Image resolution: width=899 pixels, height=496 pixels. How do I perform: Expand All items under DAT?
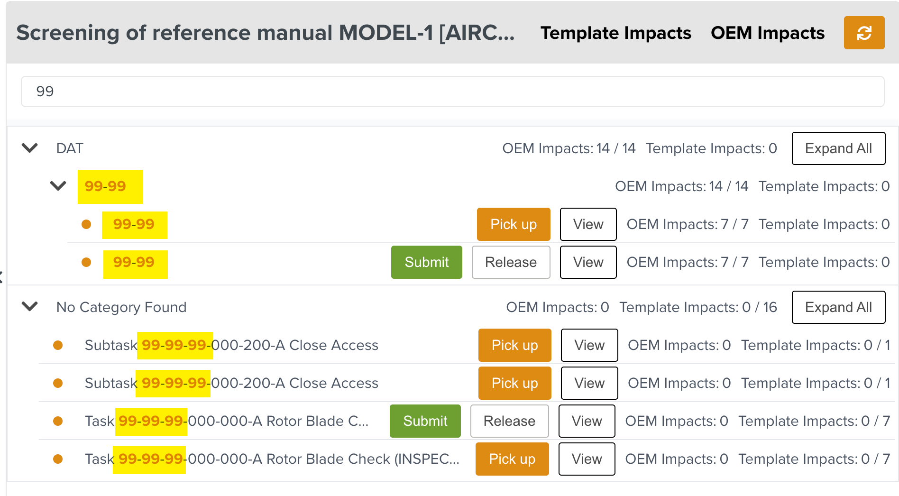[838, 148]
